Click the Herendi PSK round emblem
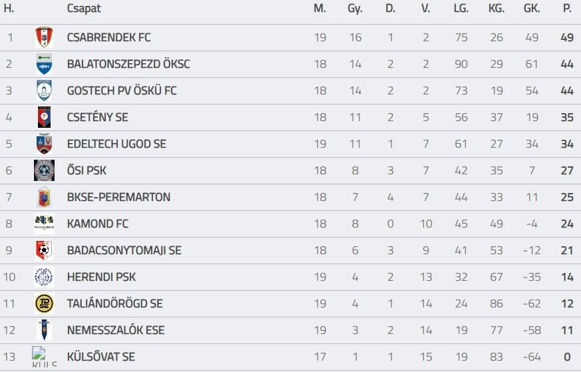The width and height of the screenshot is (581, 372). point(44,277)
